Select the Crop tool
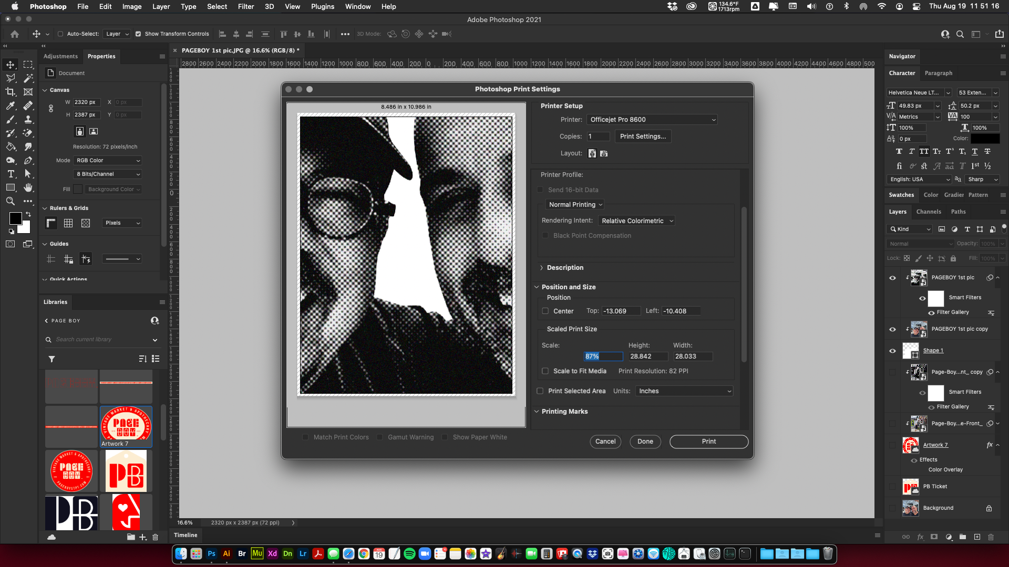 [10, 92]
